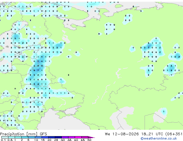Click the '50' legend scale label

89,140
